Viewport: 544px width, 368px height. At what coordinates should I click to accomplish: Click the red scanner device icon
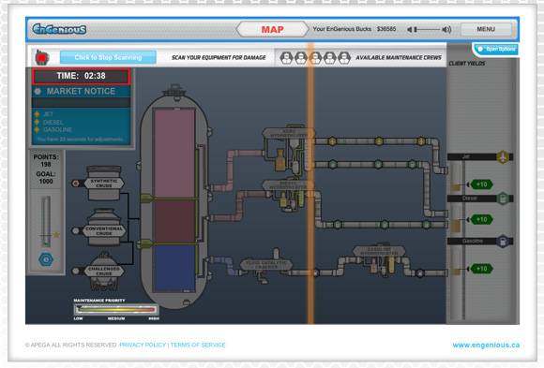click(x=42, y=57)
